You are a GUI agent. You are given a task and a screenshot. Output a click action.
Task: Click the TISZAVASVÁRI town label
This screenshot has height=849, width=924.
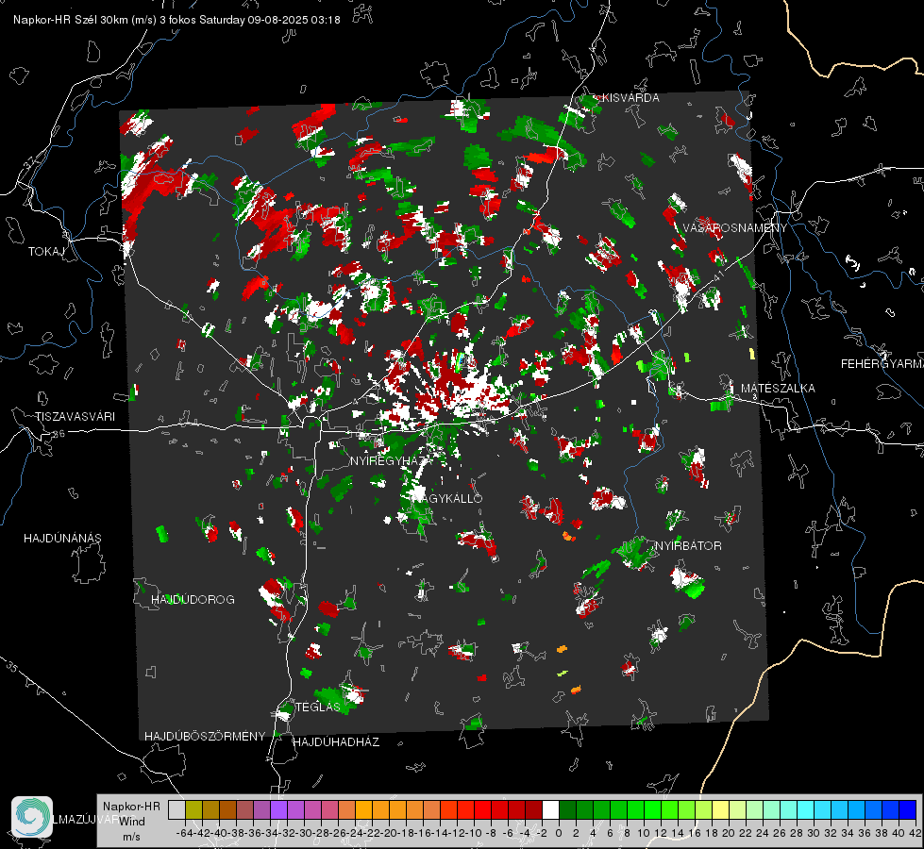(75, 417)
